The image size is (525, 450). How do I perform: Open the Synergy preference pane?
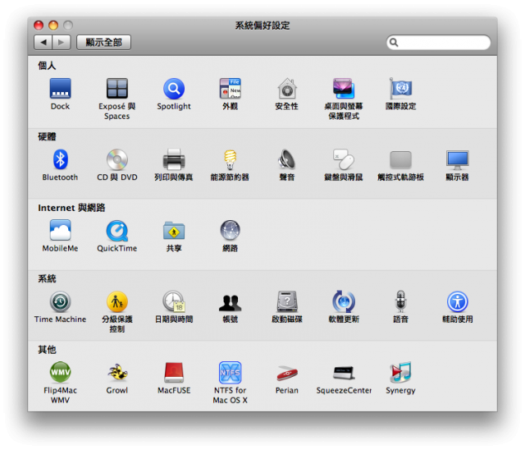(400, 373)
